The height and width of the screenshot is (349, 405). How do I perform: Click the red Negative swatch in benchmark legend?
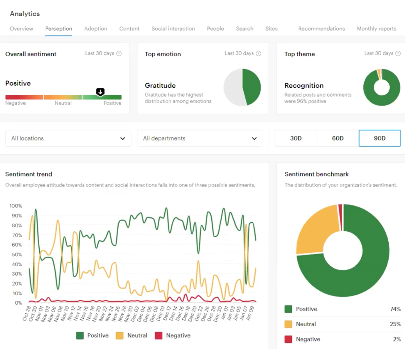click(288, 339)
